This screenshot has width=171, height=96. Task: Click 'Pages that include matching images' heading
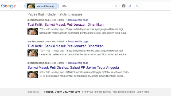pos(55,14)
